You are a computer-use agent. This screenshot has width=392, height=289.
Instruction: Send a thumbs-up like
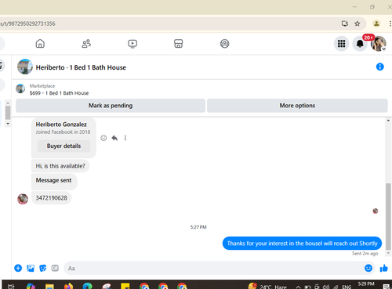point(383,268)
